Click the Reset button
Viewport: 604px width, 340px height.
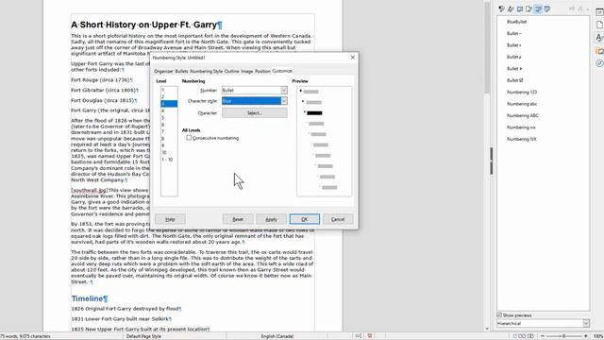tap(238, 219)
